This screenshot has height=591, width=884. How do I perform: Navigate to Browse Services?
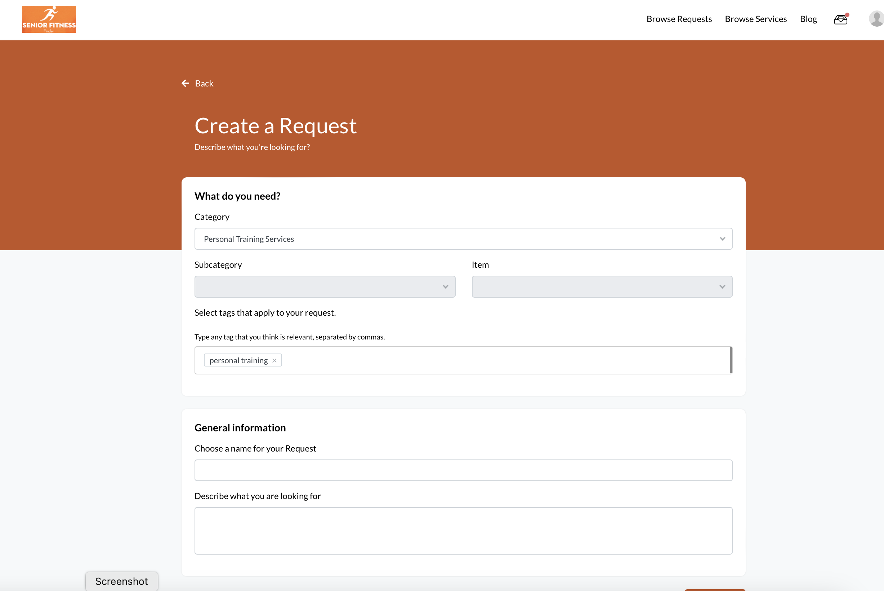755,19
